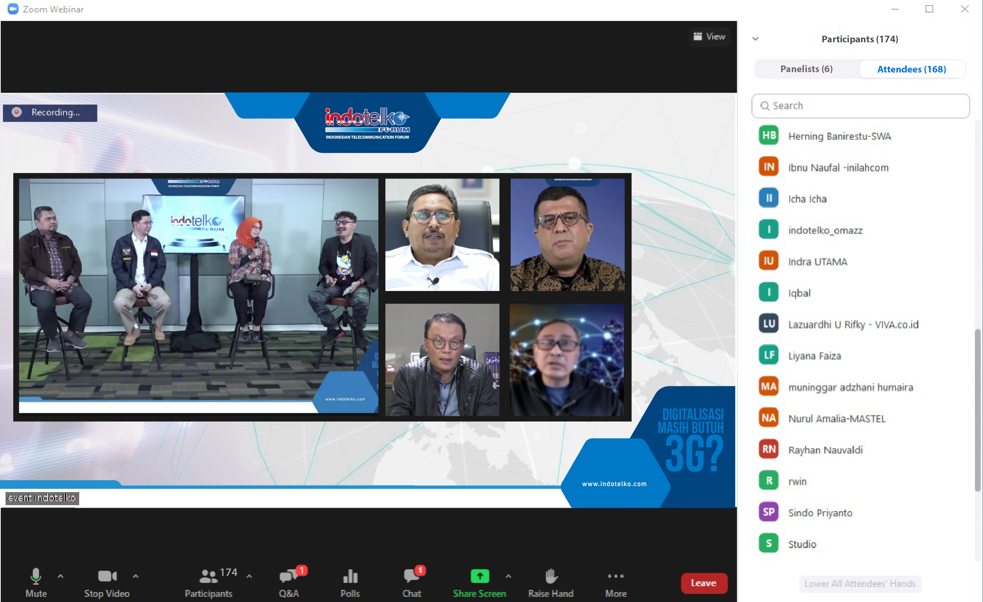Collapse the Participants side panel

point(756,38)
